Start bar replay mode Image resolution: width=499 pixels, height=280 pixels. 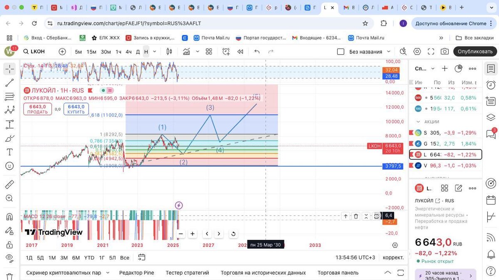[x=240, y=51]
